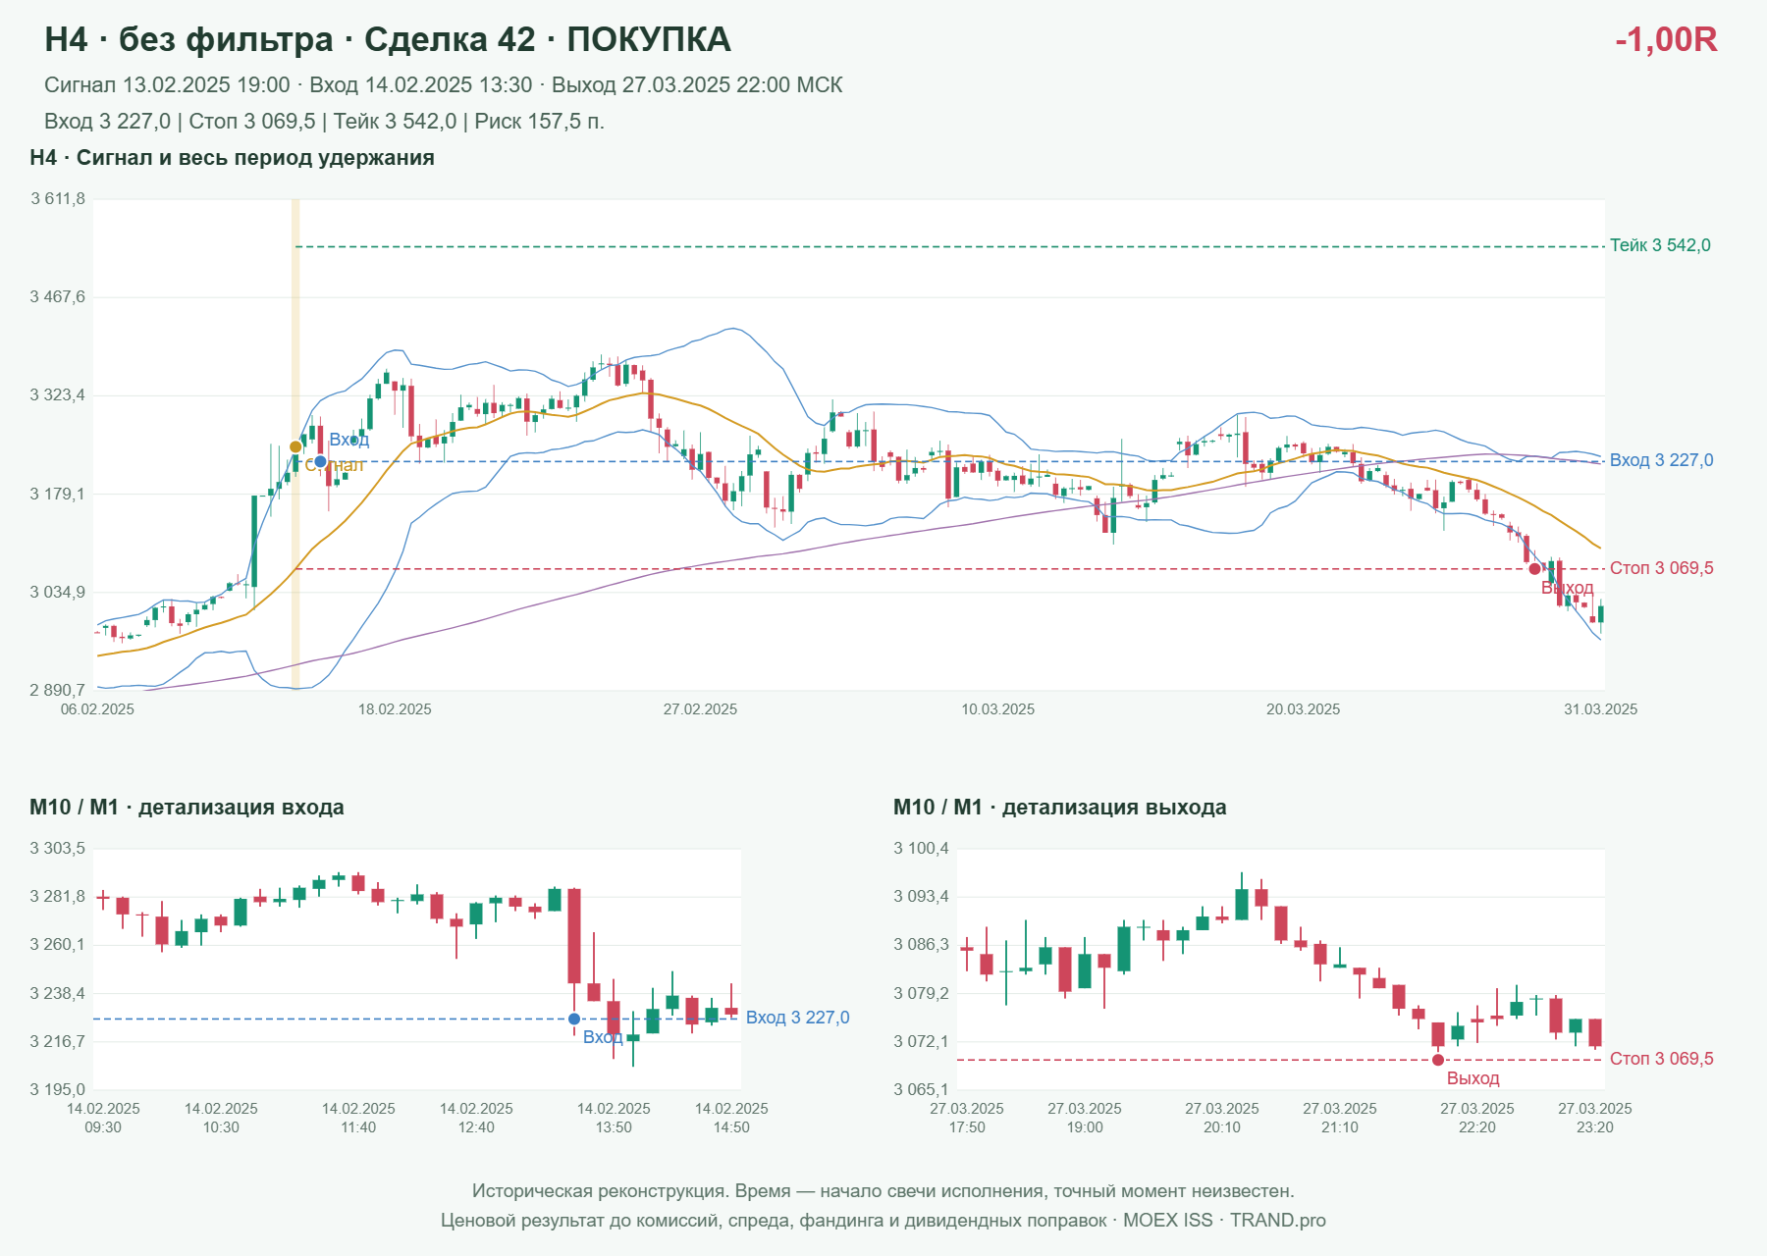1767x1256 pixels.
Task: Click heading 'M10 / M1 · детализация входа'
Action: 187,808
